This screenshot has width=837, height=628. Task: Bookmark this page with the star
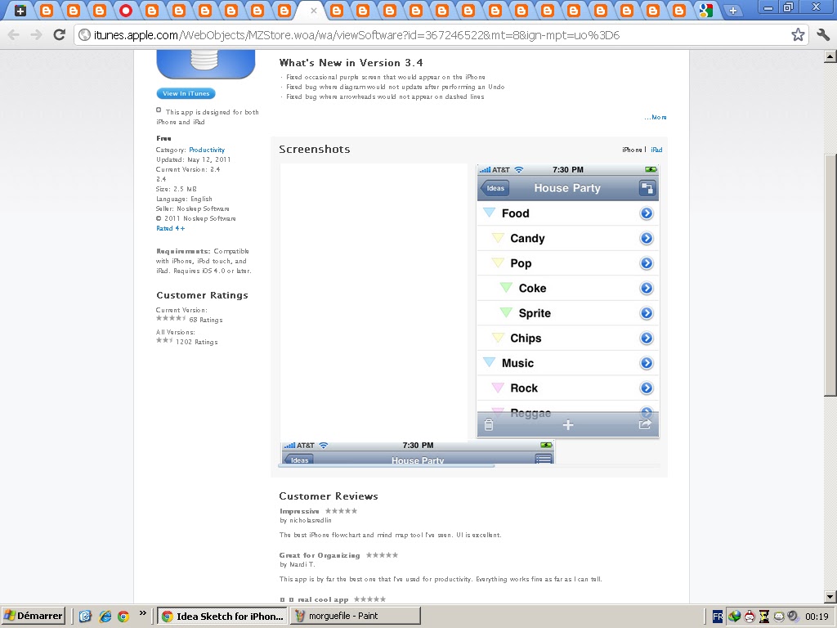pos(798,35)
